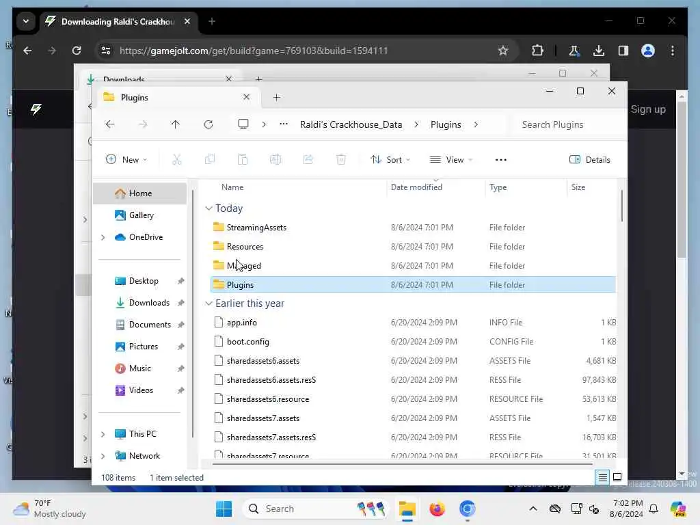Open a new Chrome tab

212,21
